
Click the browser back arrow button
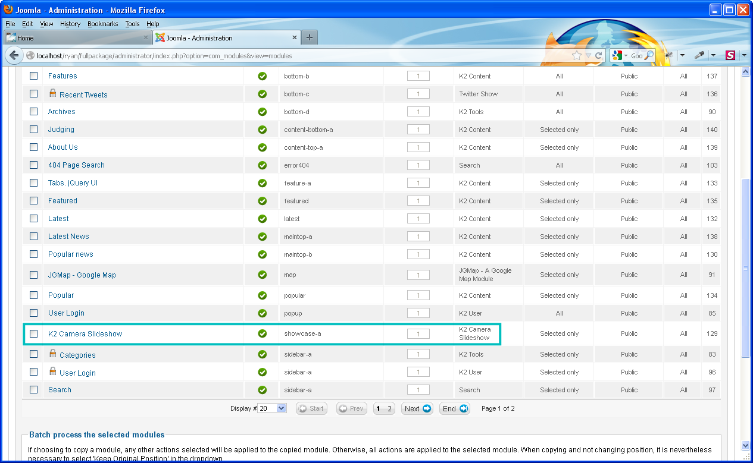click(x=14, y=55)
